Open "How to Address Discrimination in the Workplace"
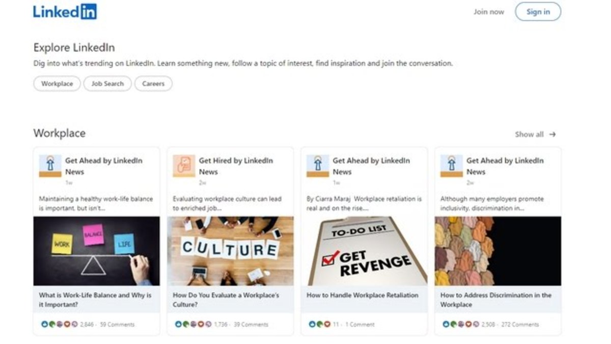The height and width of the screenshot is (344, 611). [x=495, y=300]
